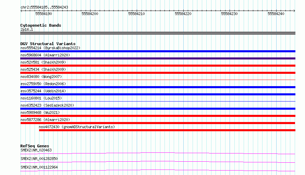Click the blue bar for esv3575244
Image resolution: width=305 pixels, height=175 pixels.
coord(158,94)
